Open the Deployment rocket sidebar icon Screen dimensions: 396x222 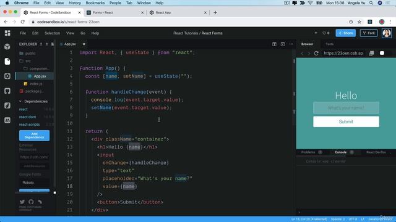7,105
